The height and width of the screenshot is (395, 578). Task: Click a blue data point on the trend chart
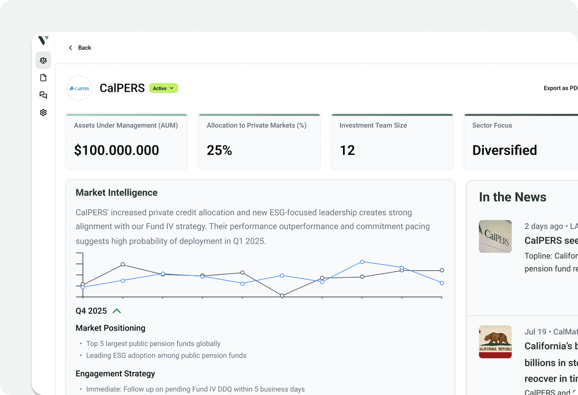pos(361,262)
